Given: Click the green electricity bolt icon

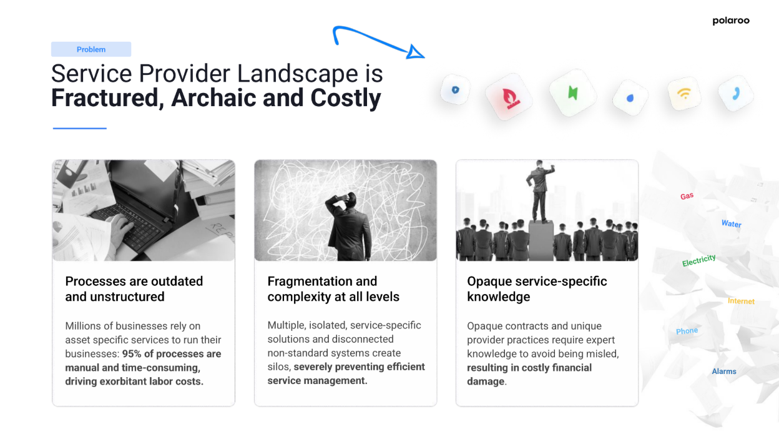Looking at the screenshot, I should click(572, 93).
